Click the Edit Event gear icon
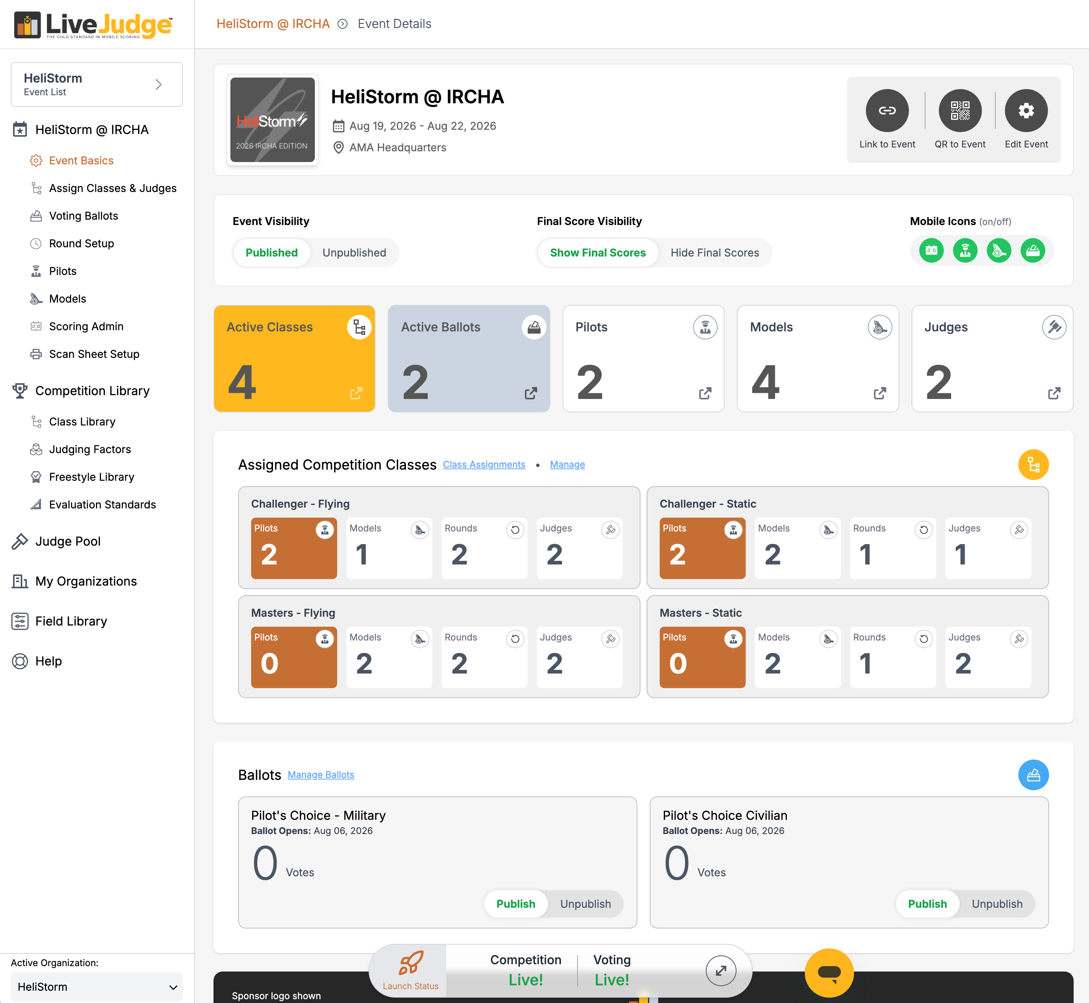This screenshot has height=1003, width=1089. [1026, 110]
